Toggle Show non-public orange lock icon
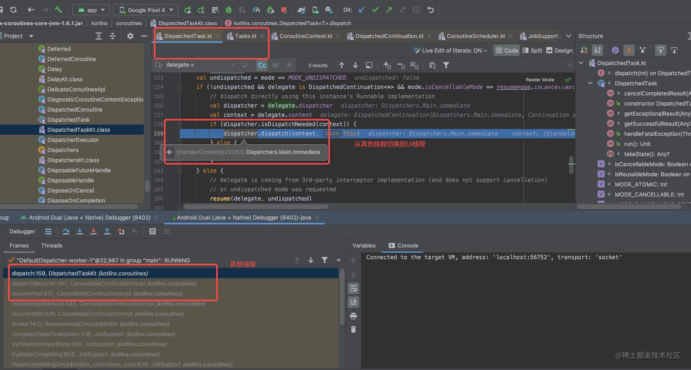The width and height of the screenshot is (691, 370). (x=629, y=50)
